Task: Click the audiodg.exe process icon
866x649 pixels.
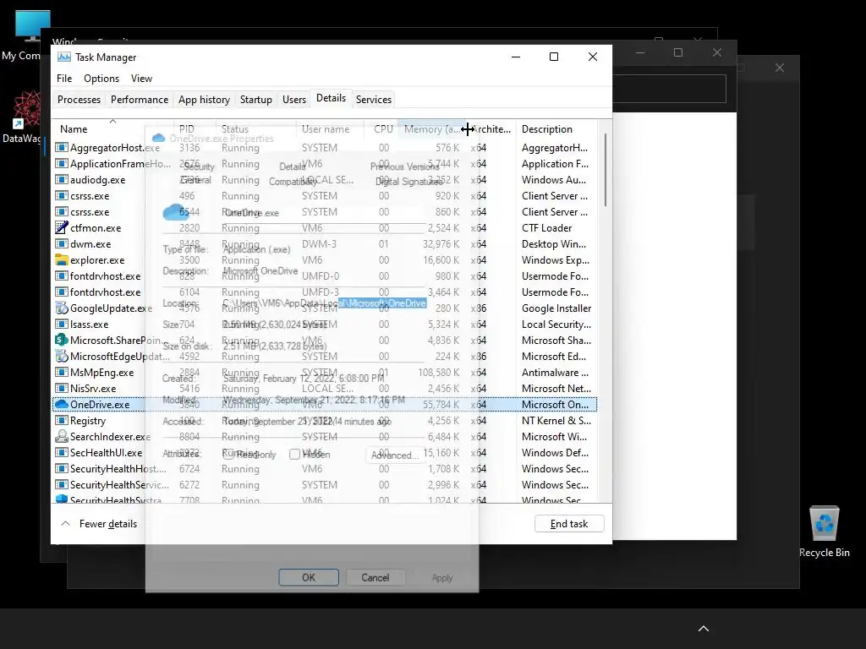Action: point(61,179)
